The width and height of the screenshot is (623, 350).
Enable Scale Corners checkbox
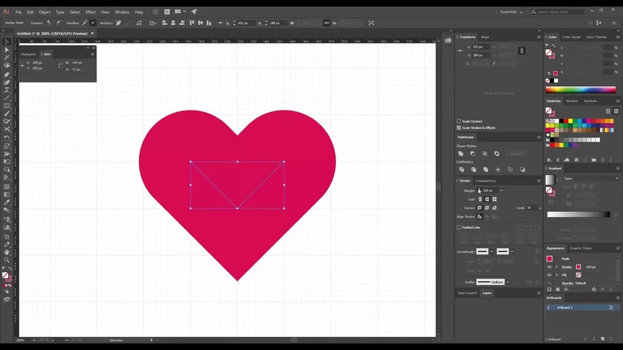point(458,121)
